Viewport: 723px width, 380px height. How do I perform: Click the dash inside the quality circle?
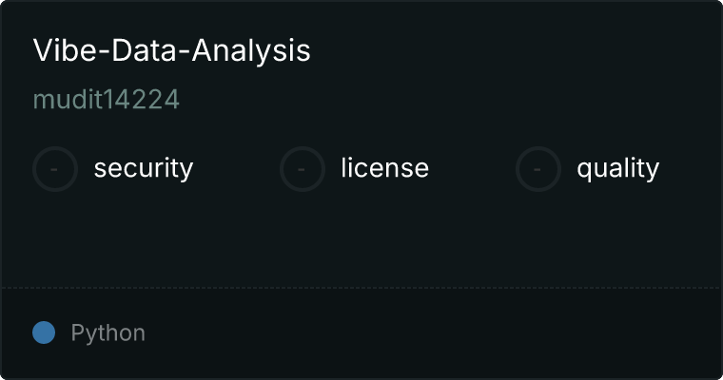point(537,169)
